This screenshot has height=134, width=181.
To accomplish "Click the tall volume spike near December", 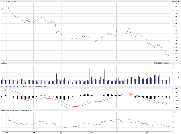I will 90,76.
